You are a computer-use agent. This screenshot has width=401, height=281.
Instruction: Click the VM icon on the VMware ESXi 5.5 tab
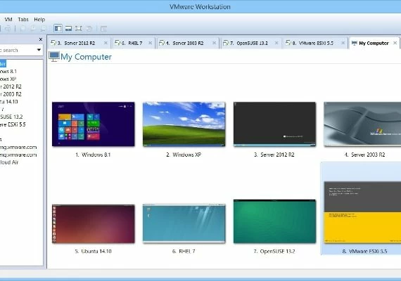tap(288, 43)
